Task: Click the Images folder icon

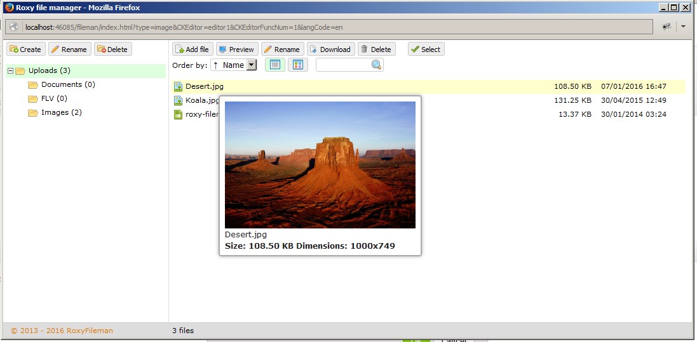Action: point(33,113)
